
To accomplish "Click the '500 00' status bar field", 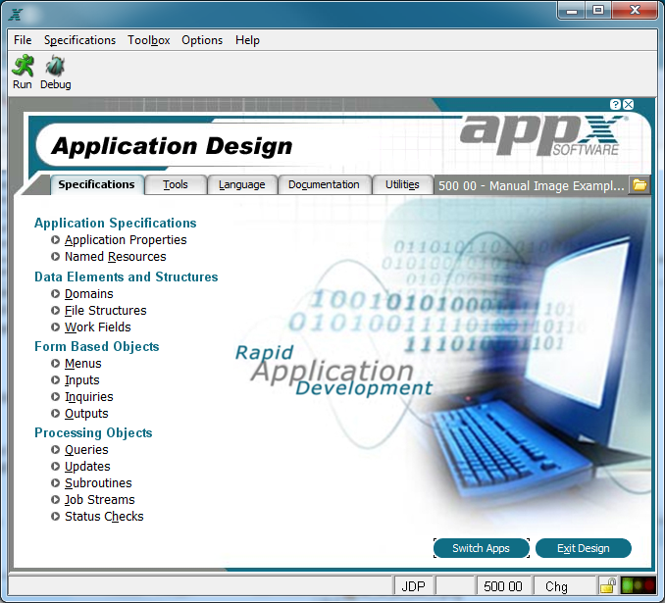I will pyautogui.click(x=503, y=586).
